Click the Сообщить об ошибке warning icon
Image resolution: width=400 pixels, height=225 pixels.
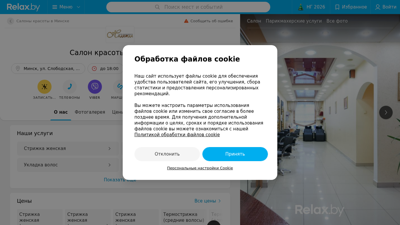[186, 21]
